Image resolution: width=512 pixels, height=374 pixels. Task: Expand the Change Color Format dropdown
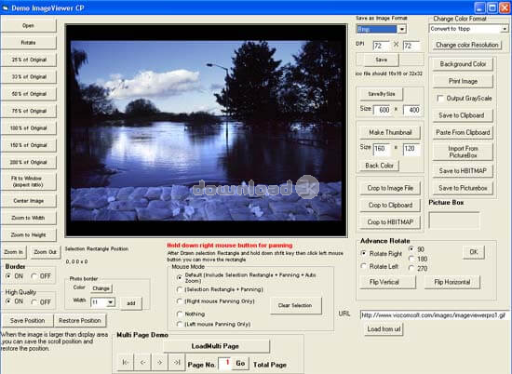point(505,29)
